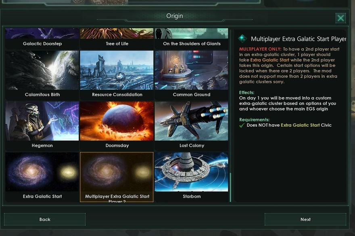
Task: Select the Galactic Doorstep origin
Action: 42,38
